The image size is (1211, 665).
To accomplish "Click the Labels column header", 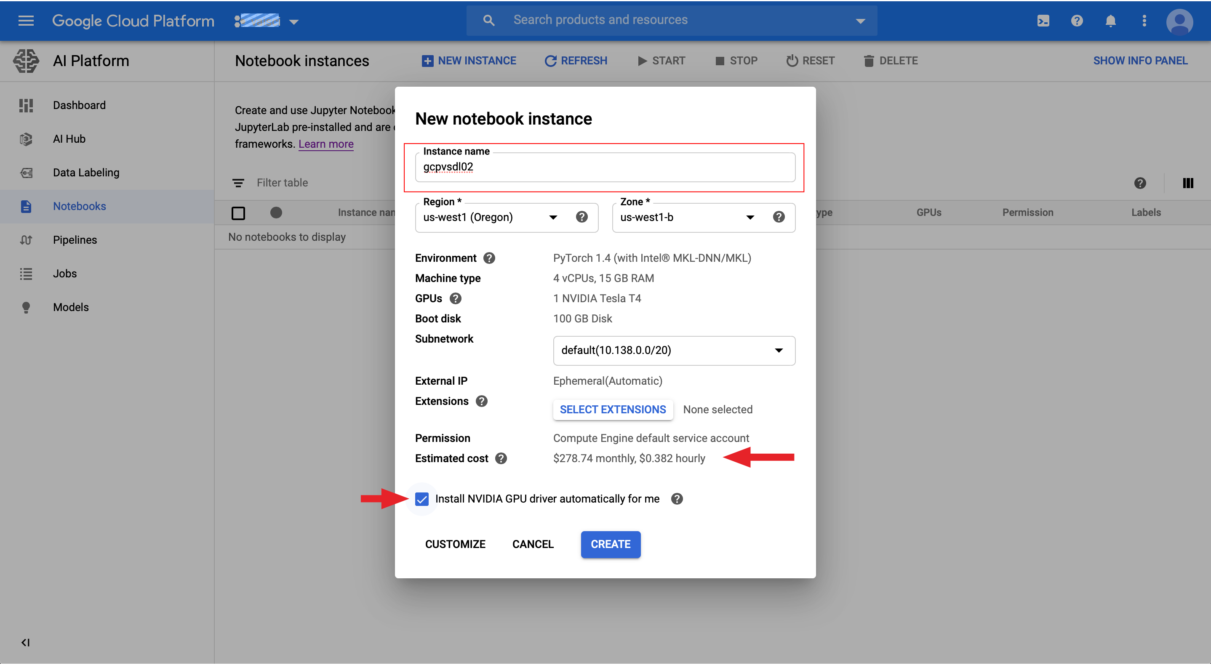I will click(x=1146, y=213).
